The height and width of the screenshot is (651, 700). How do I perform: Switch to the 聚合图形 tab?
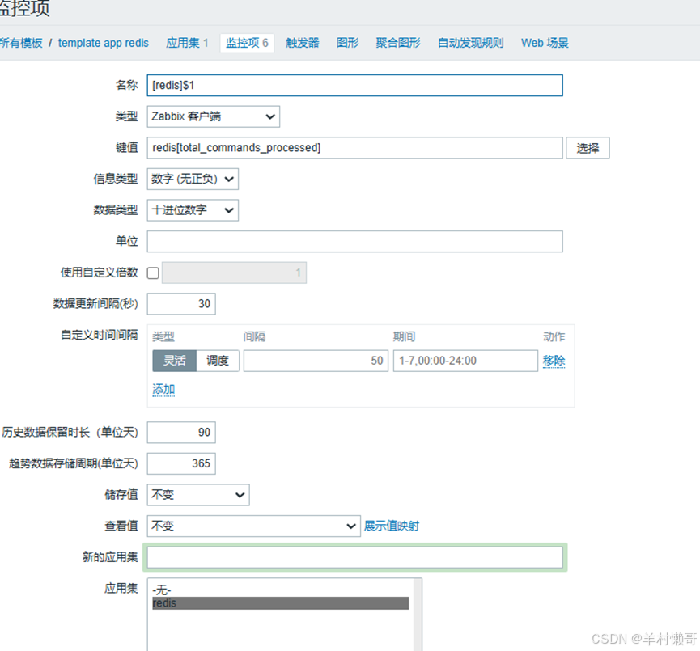pos(398,43)
